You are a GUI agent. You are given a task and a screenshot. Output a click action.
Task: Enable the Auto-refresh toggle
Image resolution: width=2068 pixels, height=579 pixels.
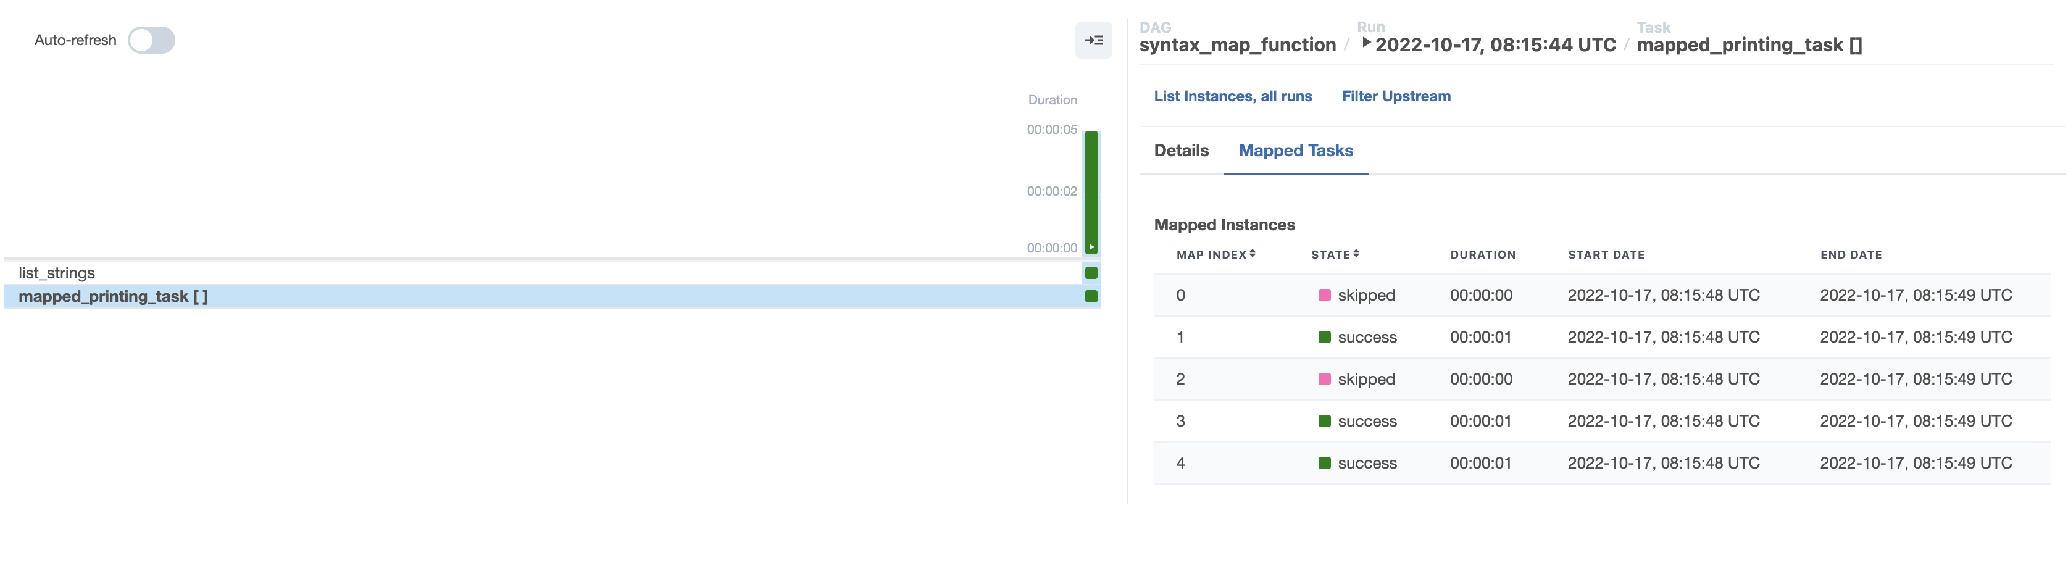[152, 40]
